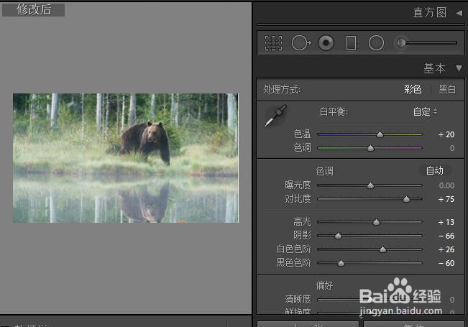Click the 处理方式 label
The image size is (468, 327).
click(x=282, y=89)
